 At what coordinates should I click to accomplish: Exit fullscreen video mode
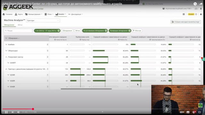coord(200,112)
